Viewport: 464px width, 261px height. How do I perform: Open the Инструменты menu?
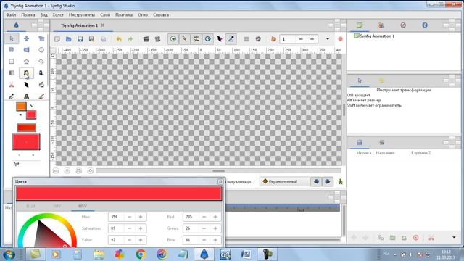(82, 14)
